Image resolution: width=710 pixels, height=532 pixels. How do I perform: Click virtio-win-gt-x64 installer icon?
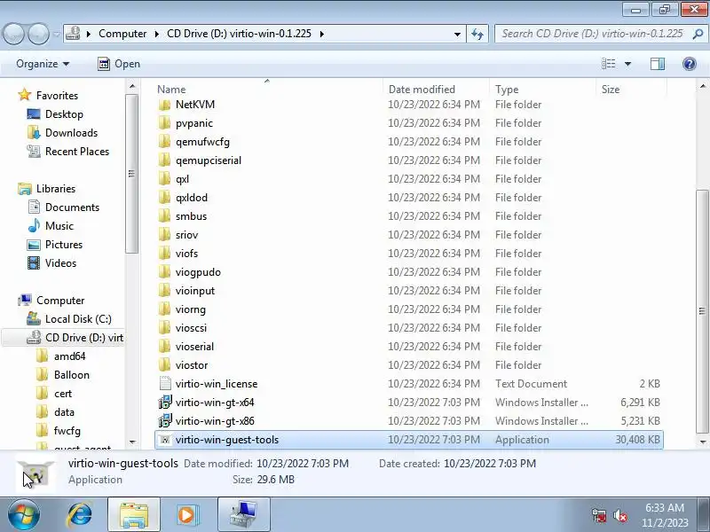tap(165, 403)
